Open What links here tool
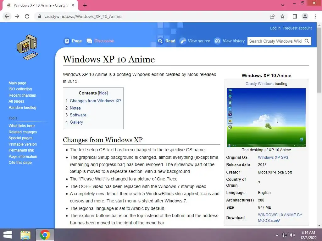The image size is (322, 241). [22, 126]
